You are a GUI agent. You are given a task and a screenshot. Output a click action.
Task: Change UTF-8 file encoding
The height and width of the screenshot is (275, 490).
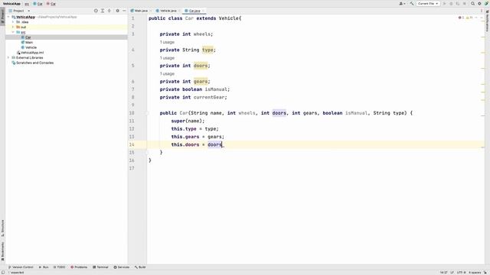coord(461,273)
